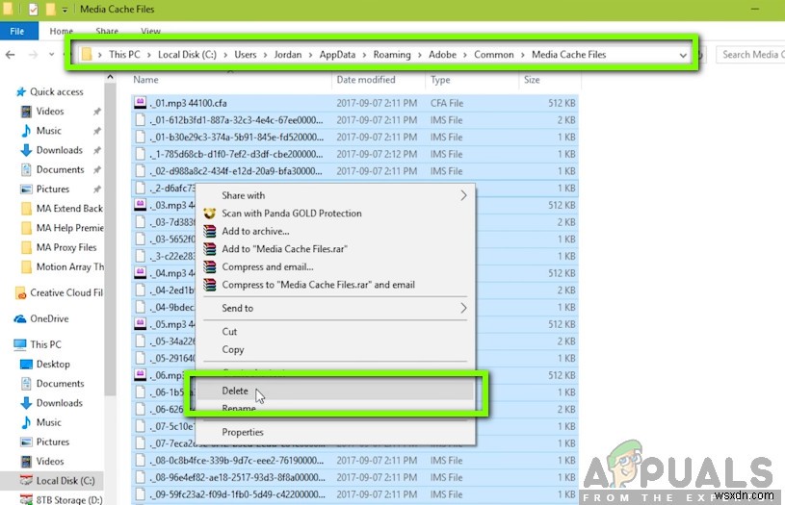The height and width of the screenshot is (505, 785).
Task: Open the Share with submenu
Action: pyautogui.click(x=335, y=195)
